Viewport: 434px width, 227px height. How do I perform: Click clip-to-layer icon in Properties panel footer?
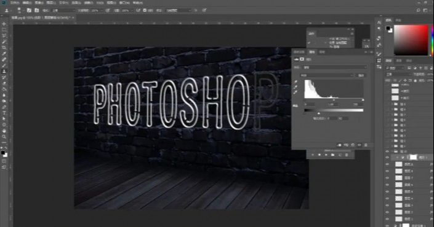[339, 145]
